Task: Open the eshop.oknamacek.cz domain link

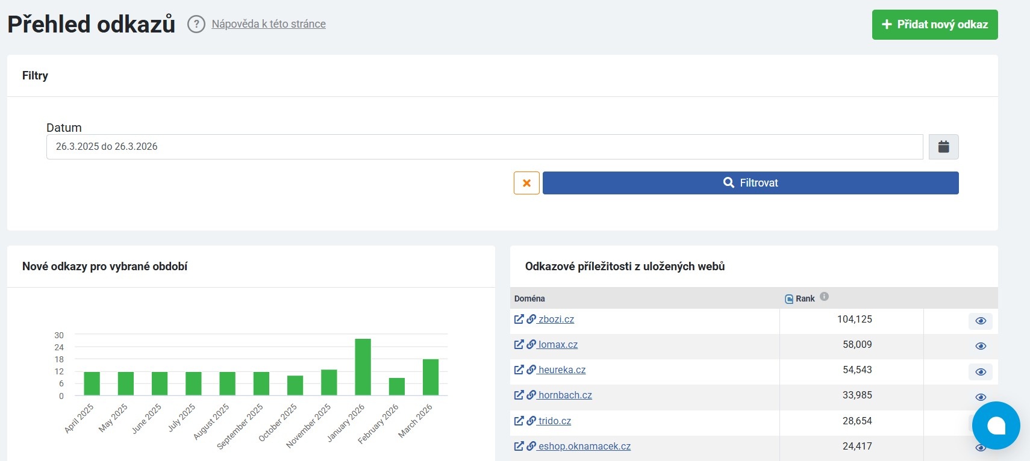Action: 584,447
